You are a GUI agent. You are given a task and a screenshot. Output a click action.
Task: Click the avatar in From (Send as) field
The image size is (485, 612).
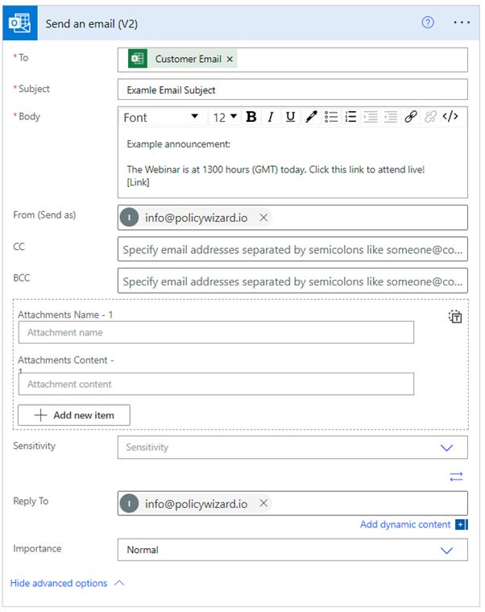tap(130, 219)
